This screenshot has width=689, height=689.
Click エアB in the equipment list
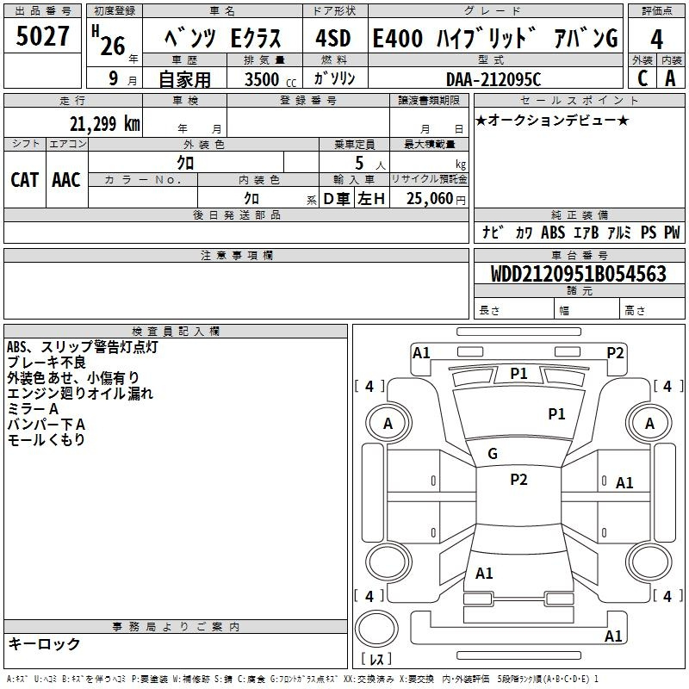(x=587, y=233)
